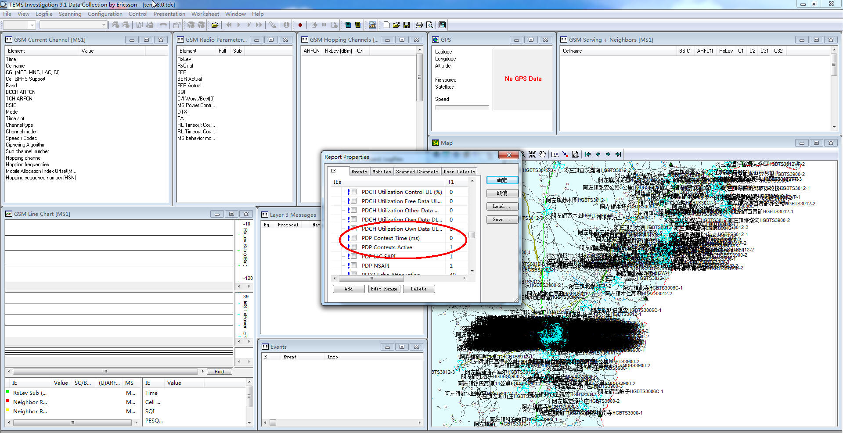Image resolution: width=843 pixels, height=433 pixels.
Task: Click the yellow phone equipment icon in toolbar
Action: pyautogui.click(x=358, y=25)
